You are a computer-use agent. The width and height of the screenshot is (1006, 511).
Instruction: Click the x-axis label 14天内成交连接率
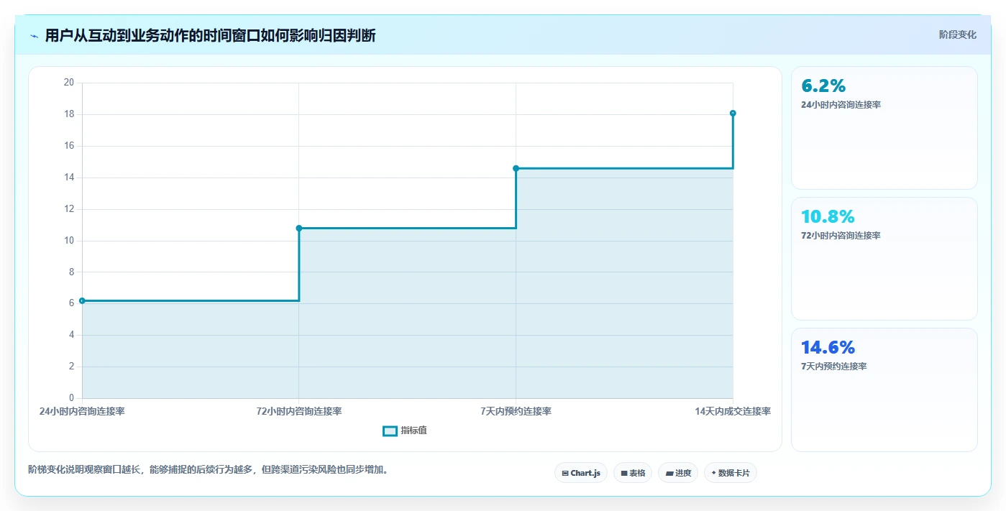tap(733, 412)
